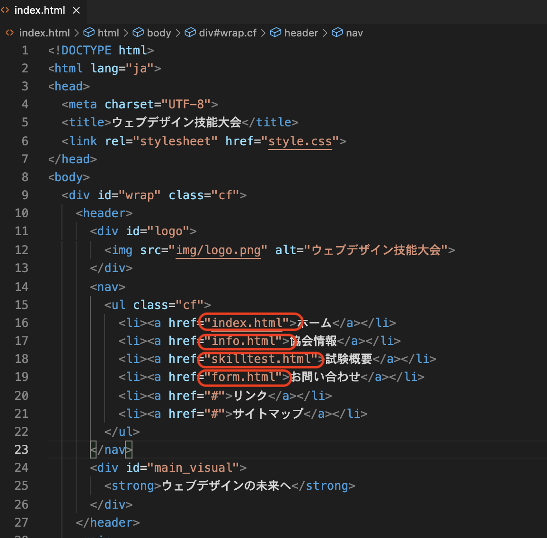Image resolution: width=547 pixels, height=538 pixels.
Task: Open html breadcrumb segment
Action: click(108, 33)
